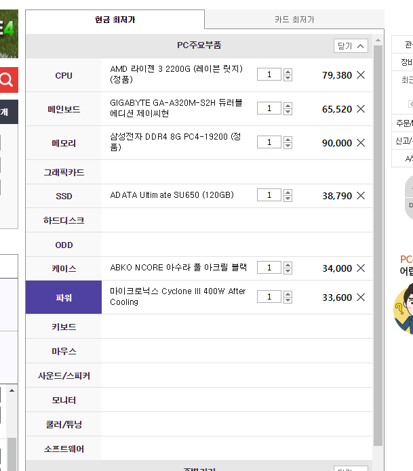Open 마이크로닉스 Cyclone III 400W product name
This screenshot has width=413, height=471.
(x=178, y=296)
